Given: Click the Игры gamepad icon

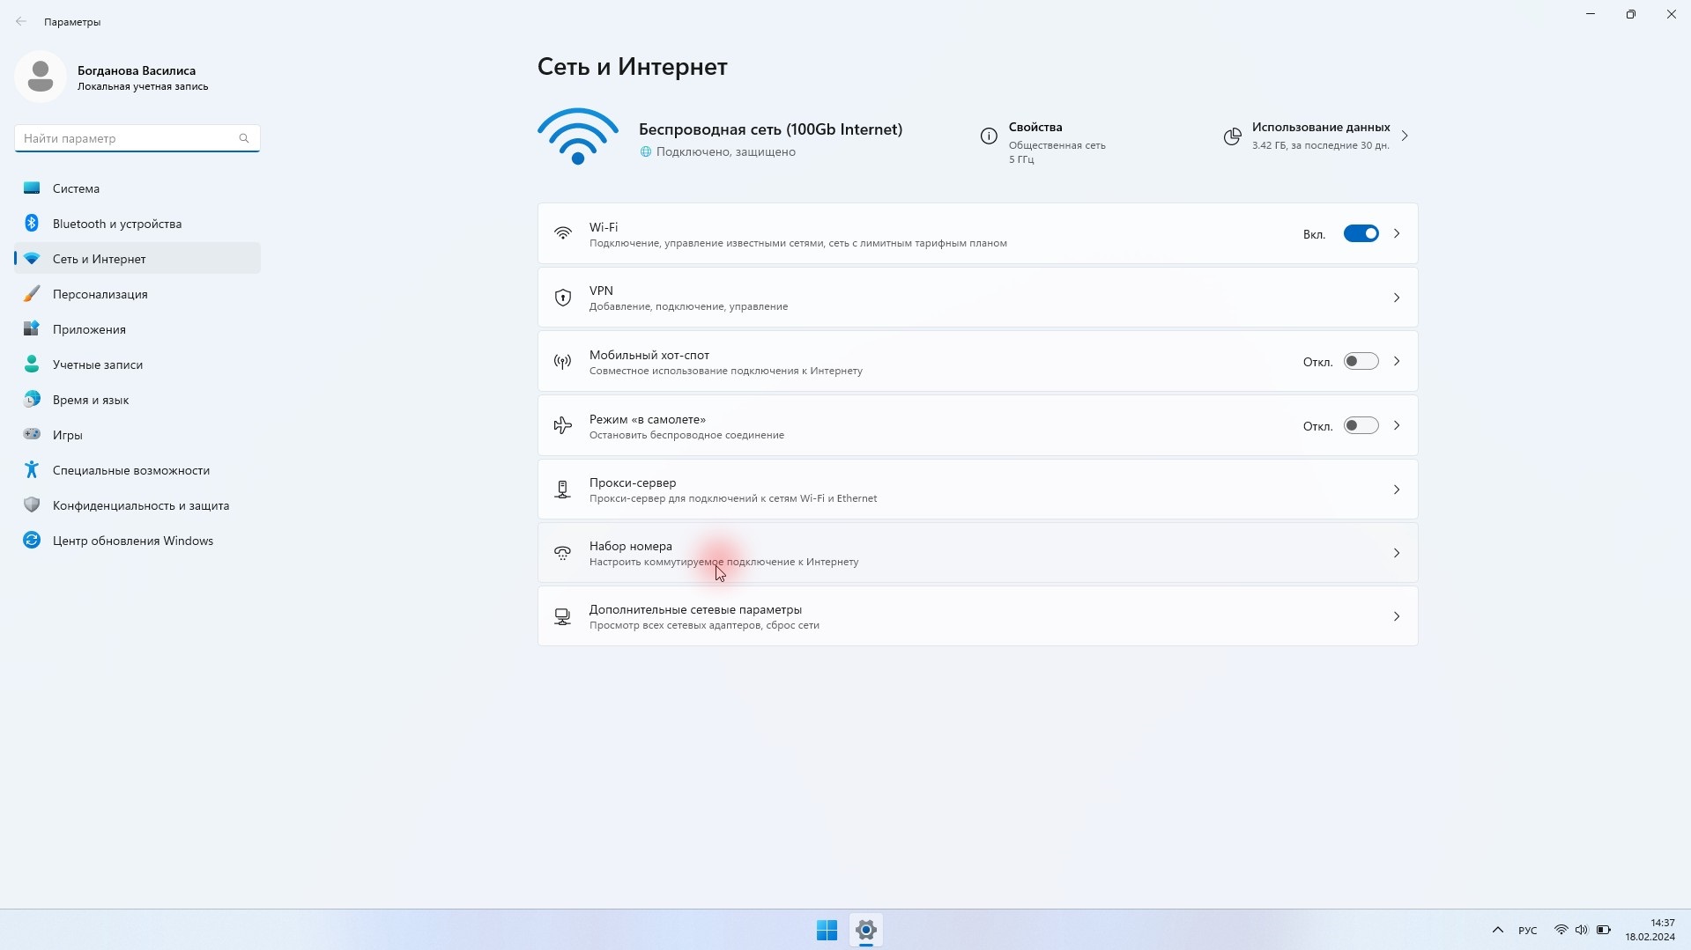Looking at the screenshot, I should pos(32,434).
